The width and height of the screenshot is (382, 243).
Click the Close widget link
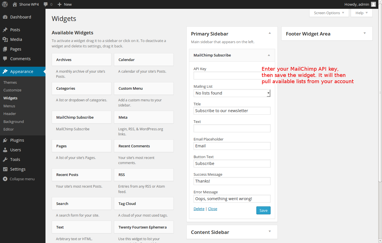[x=213, y=209]
